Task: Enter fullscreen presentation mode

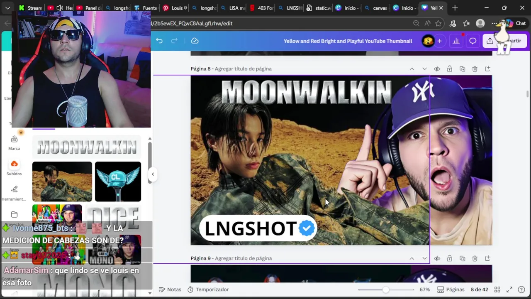Action: pyautogui.click(x=509, y=289)
